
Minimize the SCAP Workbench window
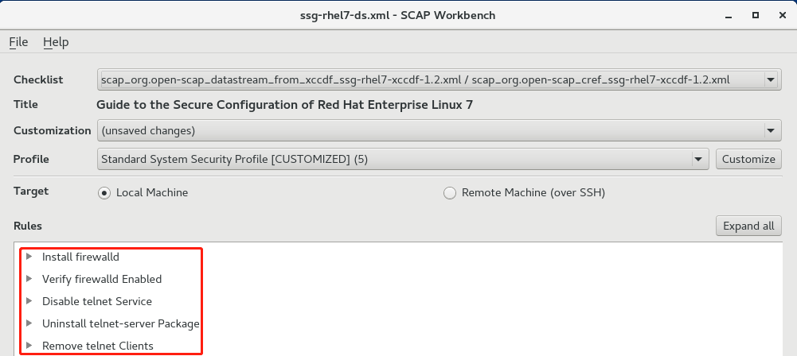point(729,16)
